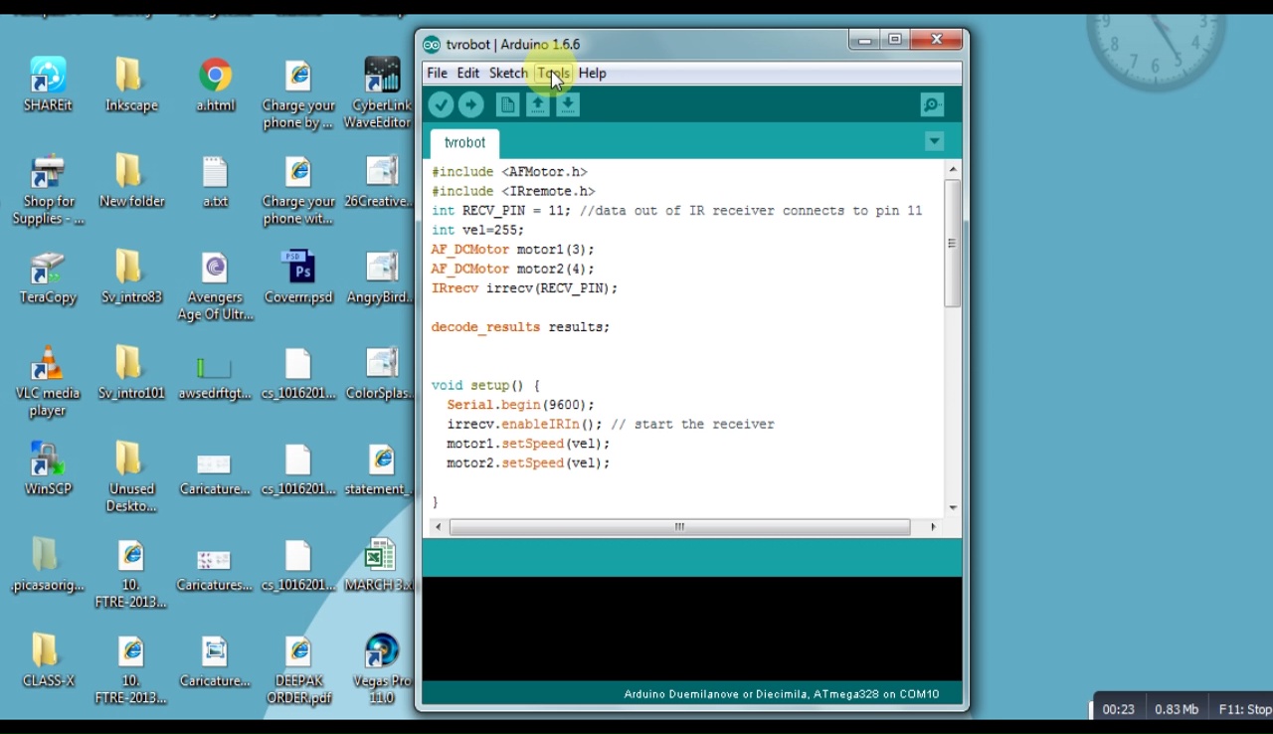Select the MARCH Excel file icon
Image resolution: width=1273 pixels, height=734 pixels.
pos(379,565)
